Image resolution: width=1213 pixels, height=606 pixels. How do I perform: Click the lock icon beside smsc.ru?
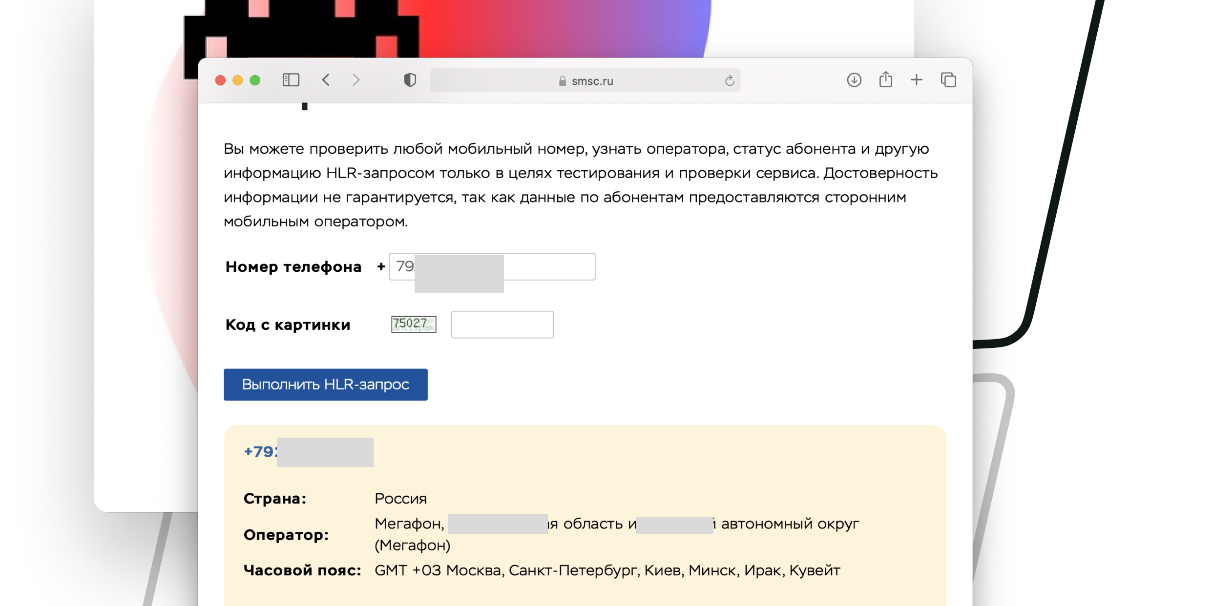coord(563,81)
